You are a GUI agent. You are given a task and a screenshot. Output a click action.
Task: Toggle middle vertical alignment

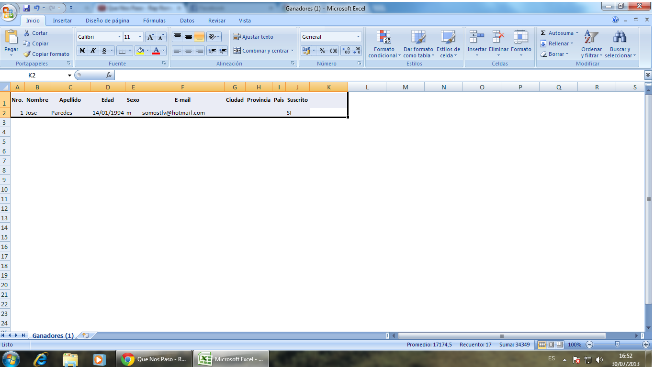(188, 37)
